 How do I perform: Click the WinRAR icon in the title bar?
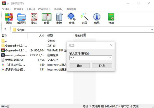click(x=4, y=3)
